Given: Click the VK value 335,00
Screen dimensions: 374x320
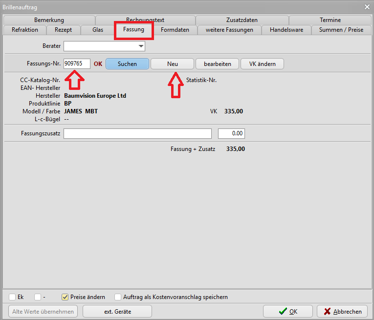Looking at the screenshot, I should (234, 111).
